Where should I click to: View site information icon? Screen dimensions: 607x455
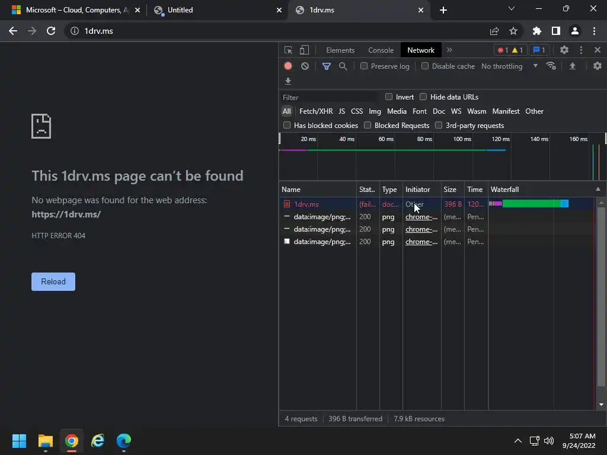[x=74, y=31]
